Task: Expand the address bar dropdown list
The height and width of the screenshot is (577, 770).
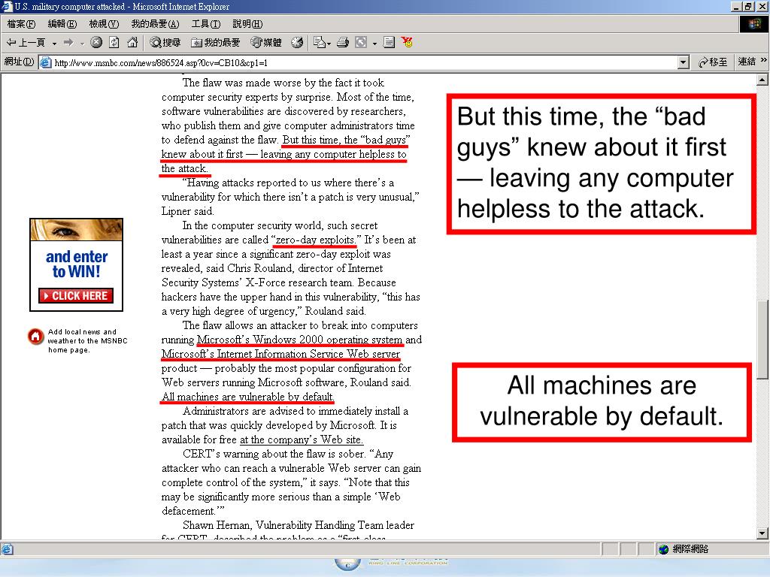Action: pyautogui.click(x=683, y=63)
